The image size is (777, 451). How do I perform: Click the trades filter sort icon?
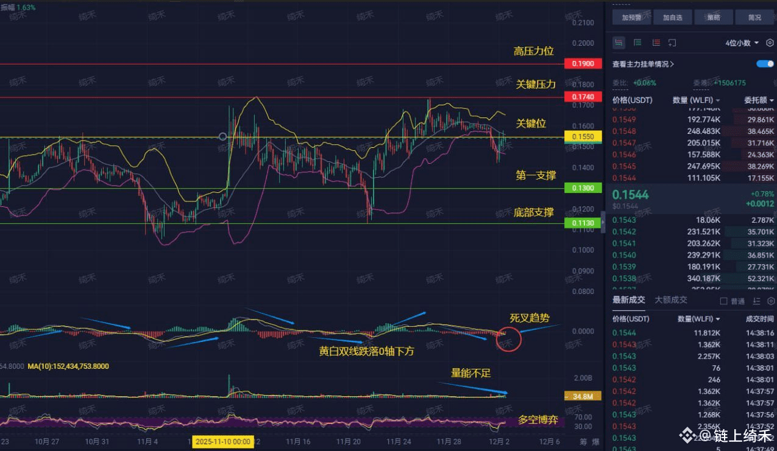click(x=757, y=301)
